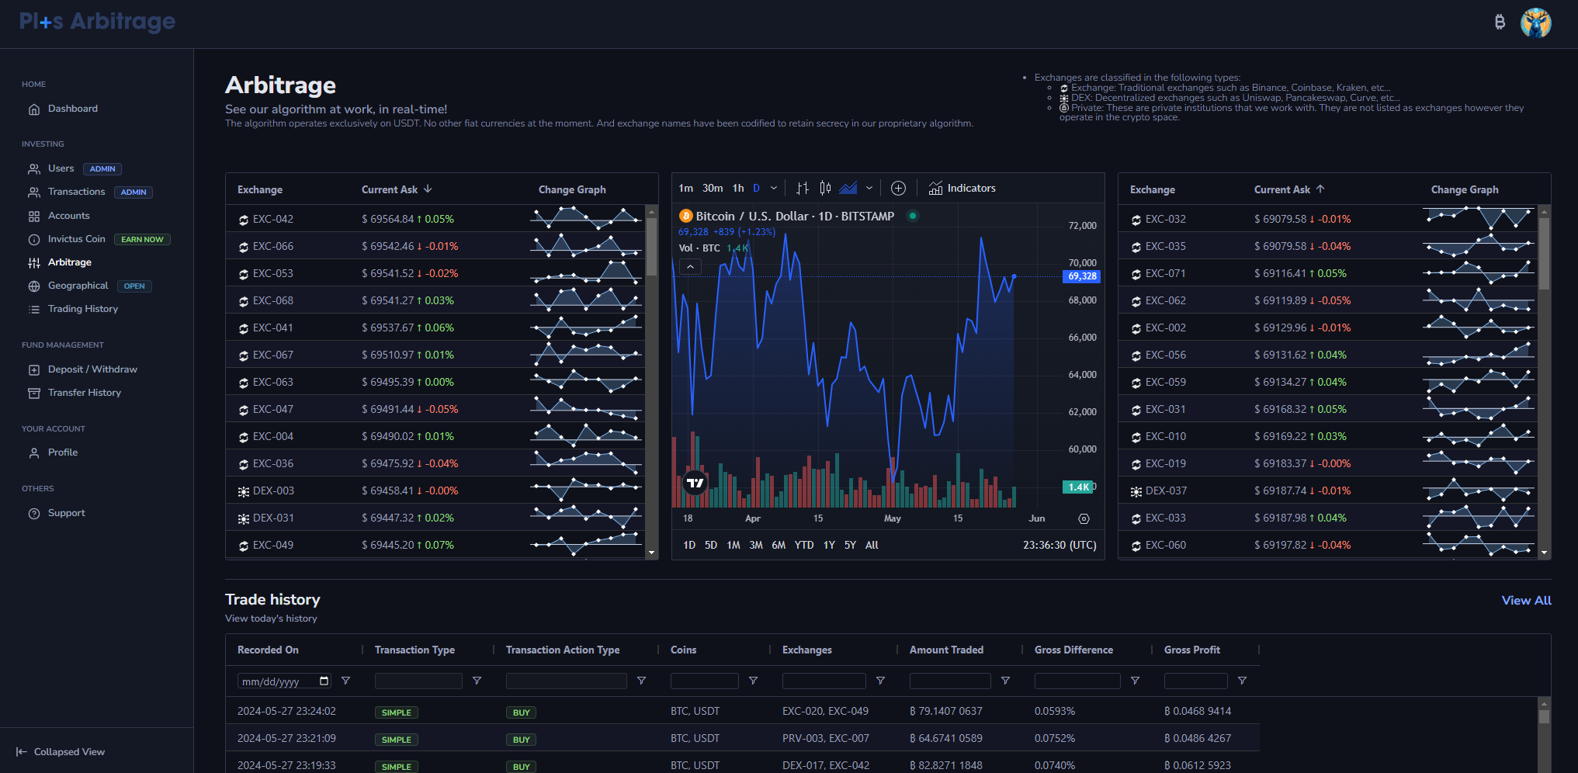Select 1m chart interval
The width and height of the screenshot is (1578, 773).
click(685, 188)
